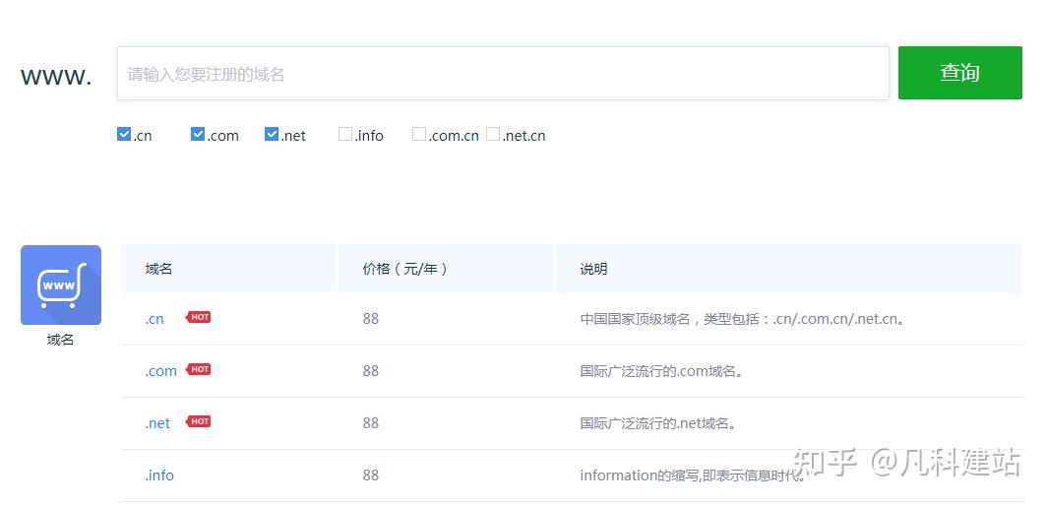Open the .net domain link in table
This screenshot has width=1047, height=506.
157,423
